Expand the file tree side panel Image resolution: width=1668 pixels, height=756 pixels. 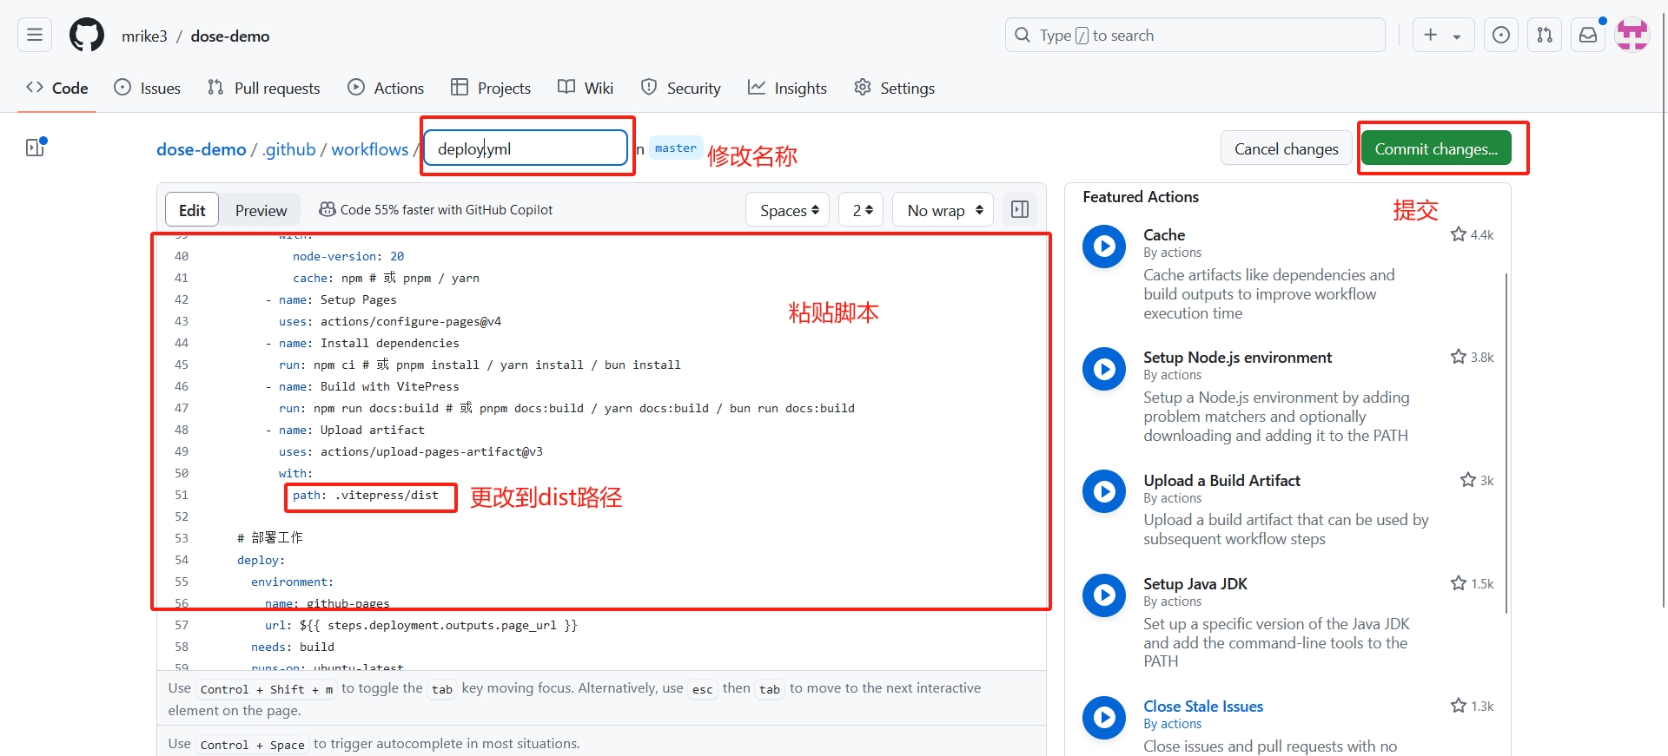36,148
